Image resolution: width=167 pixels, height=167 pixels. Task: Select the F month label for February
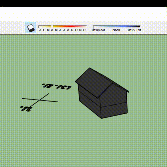point(44,30)
